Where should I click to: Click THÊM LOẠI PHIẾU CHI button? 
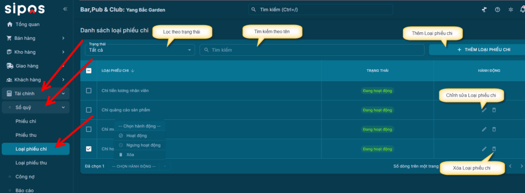click(x=477, y=50)
